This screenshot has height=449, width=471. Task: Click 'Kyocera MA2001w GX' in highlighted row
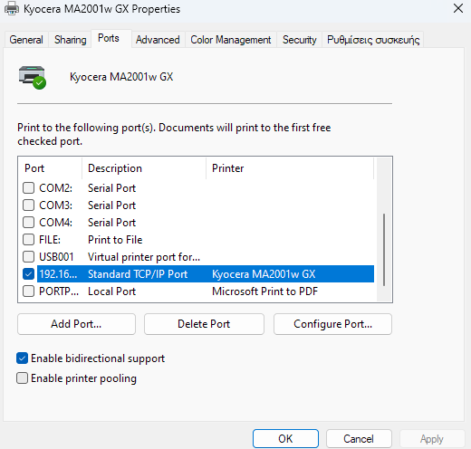[264, 274]
